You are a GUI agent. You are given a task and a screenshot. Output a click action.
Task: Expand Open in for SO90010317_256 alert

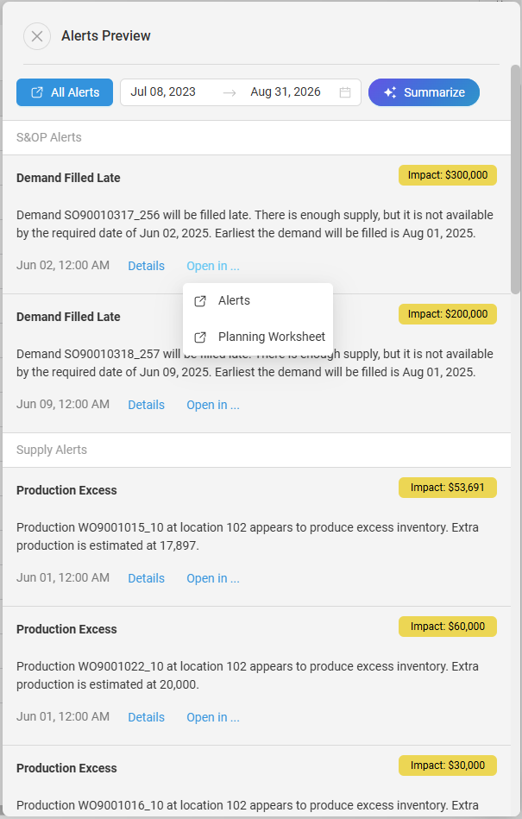(x=213, y=266)
